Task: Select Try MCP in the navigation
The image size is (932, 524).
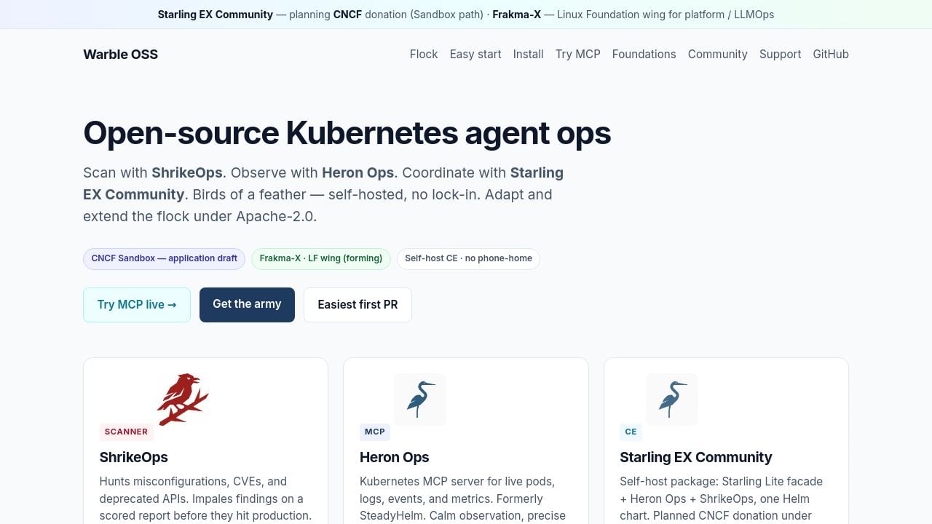Action: tap(578, 54)
